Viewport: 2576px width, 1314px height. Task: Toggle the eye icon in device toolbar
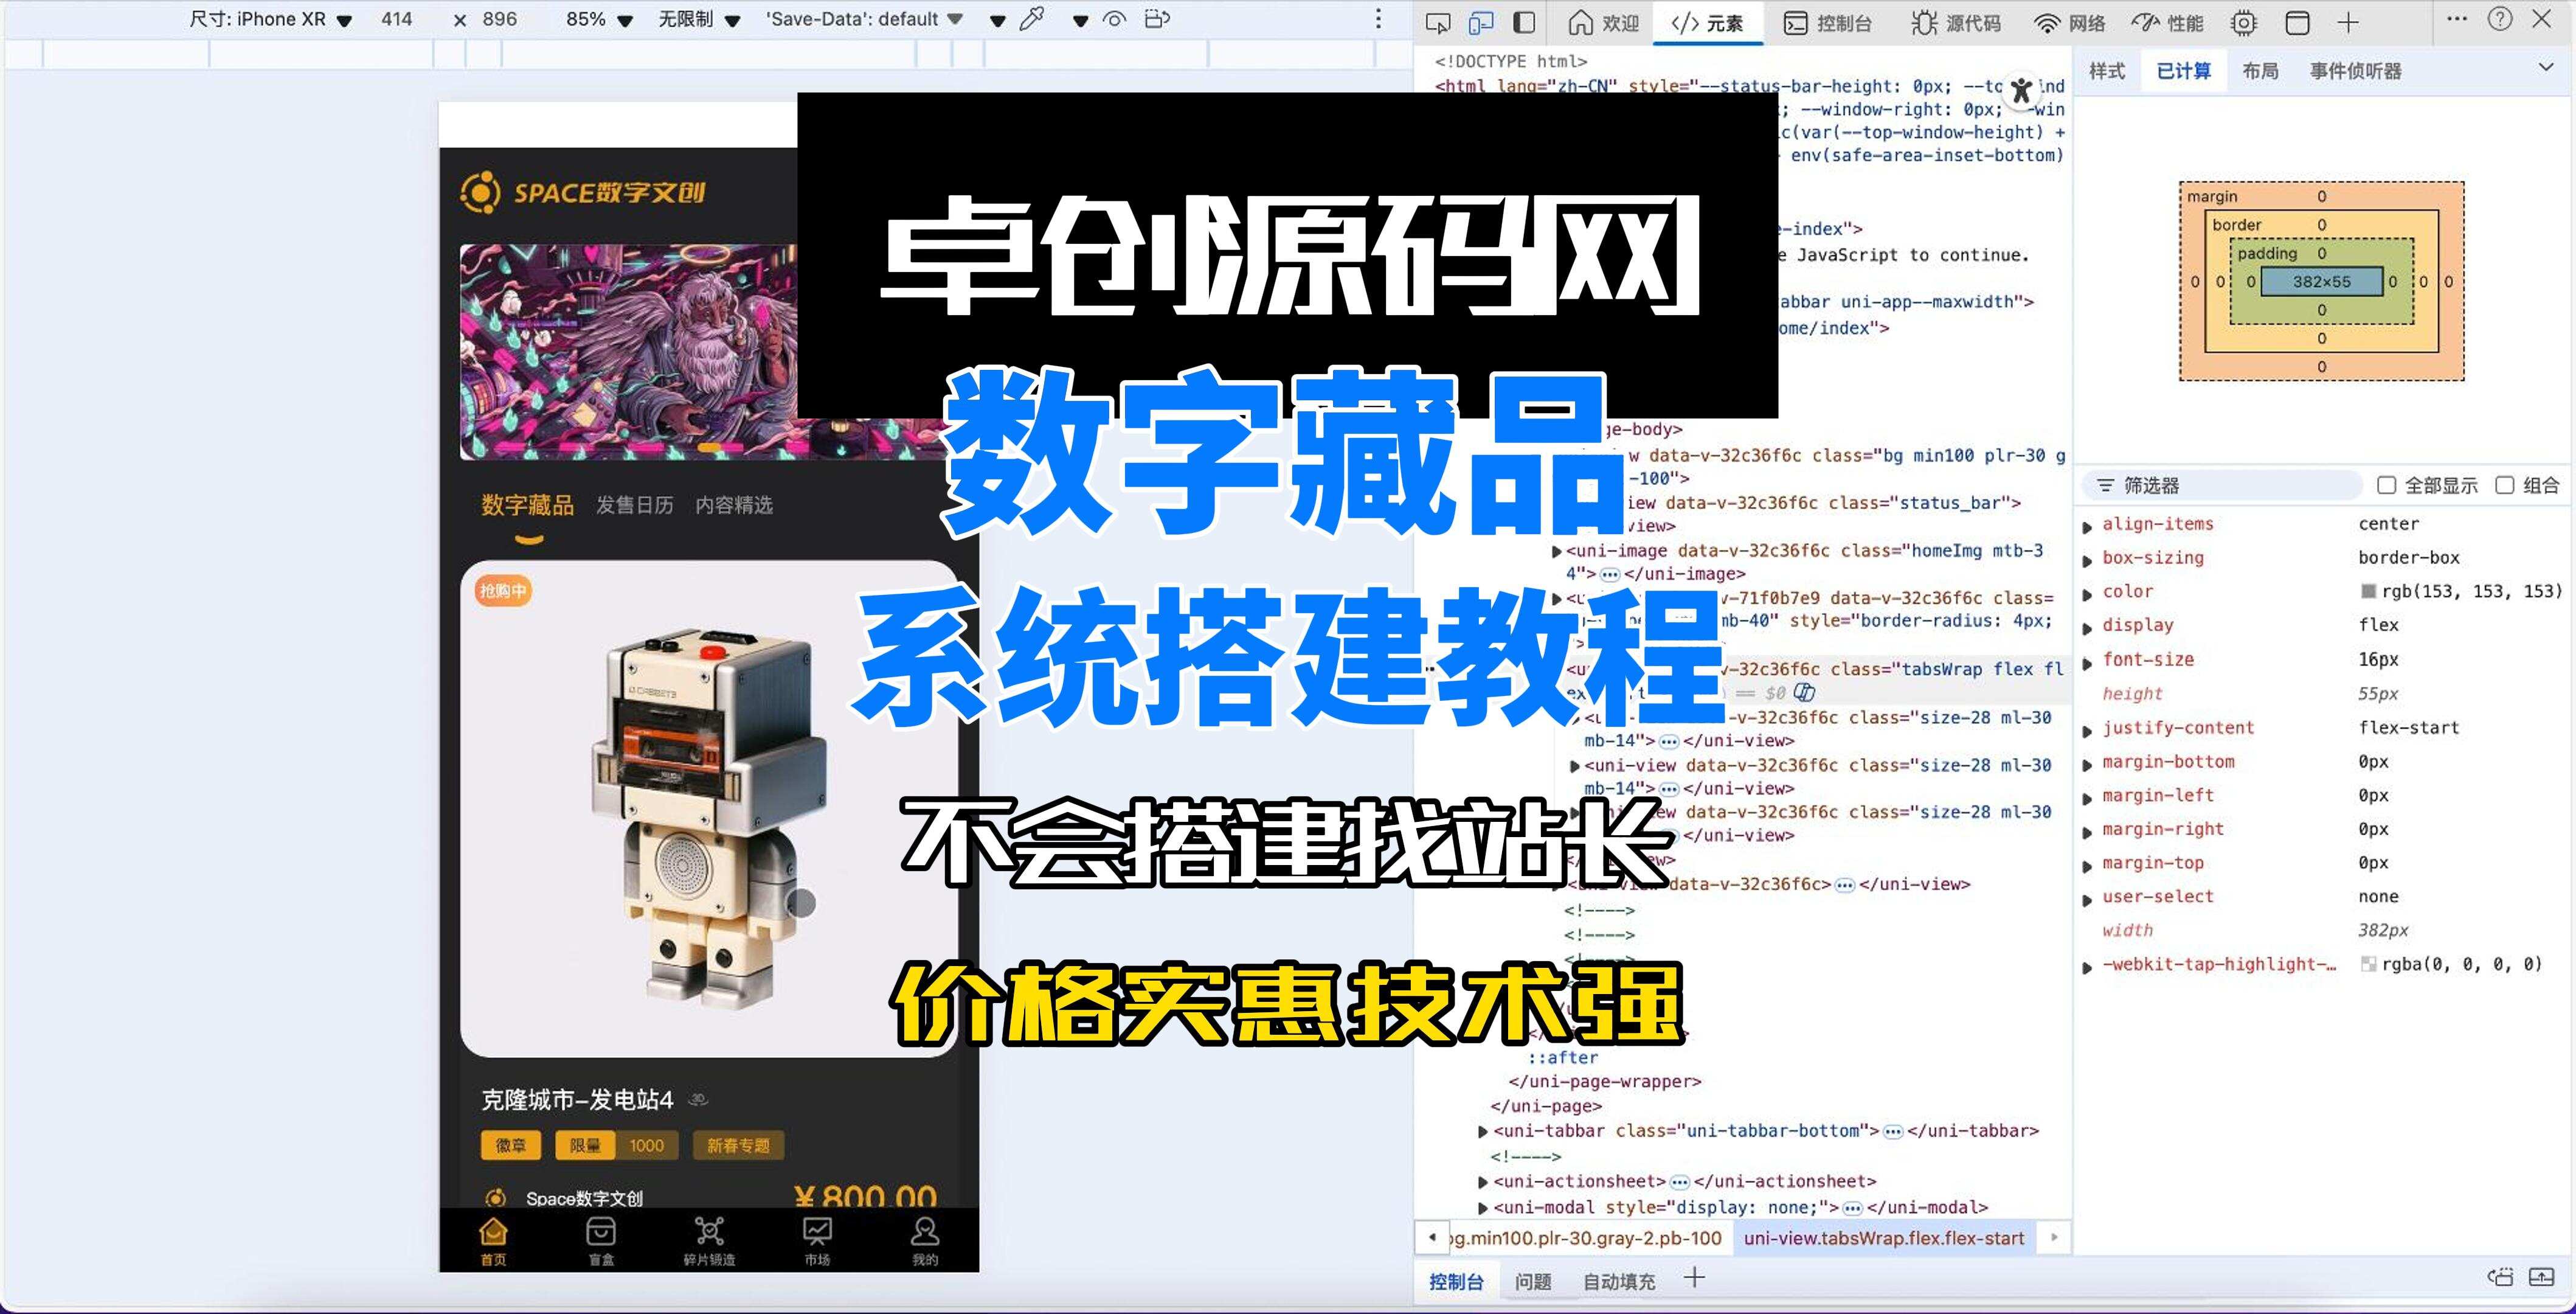[1114, 19]
